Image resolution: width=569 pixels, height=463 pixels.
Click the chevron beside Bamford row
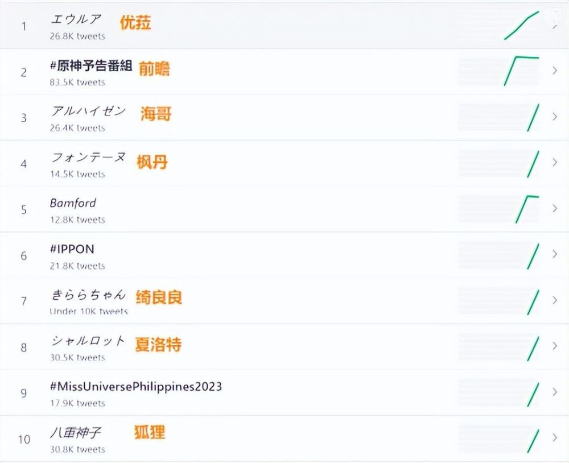pos(555,208)
